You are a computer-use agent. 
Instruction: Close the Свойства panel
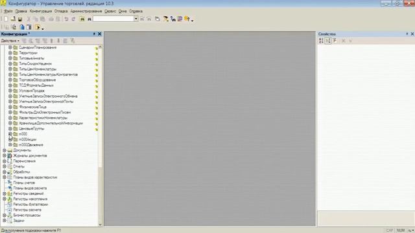point(412,34)
